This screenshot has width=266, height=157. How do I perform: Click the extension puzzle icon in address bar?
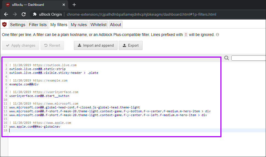[35, 14]
